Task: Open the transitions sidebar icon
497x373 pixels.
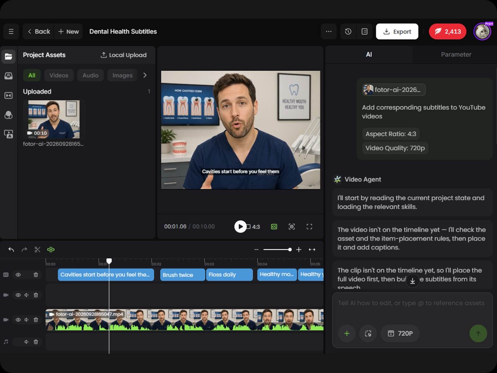Action: click(x=8, y=95)
